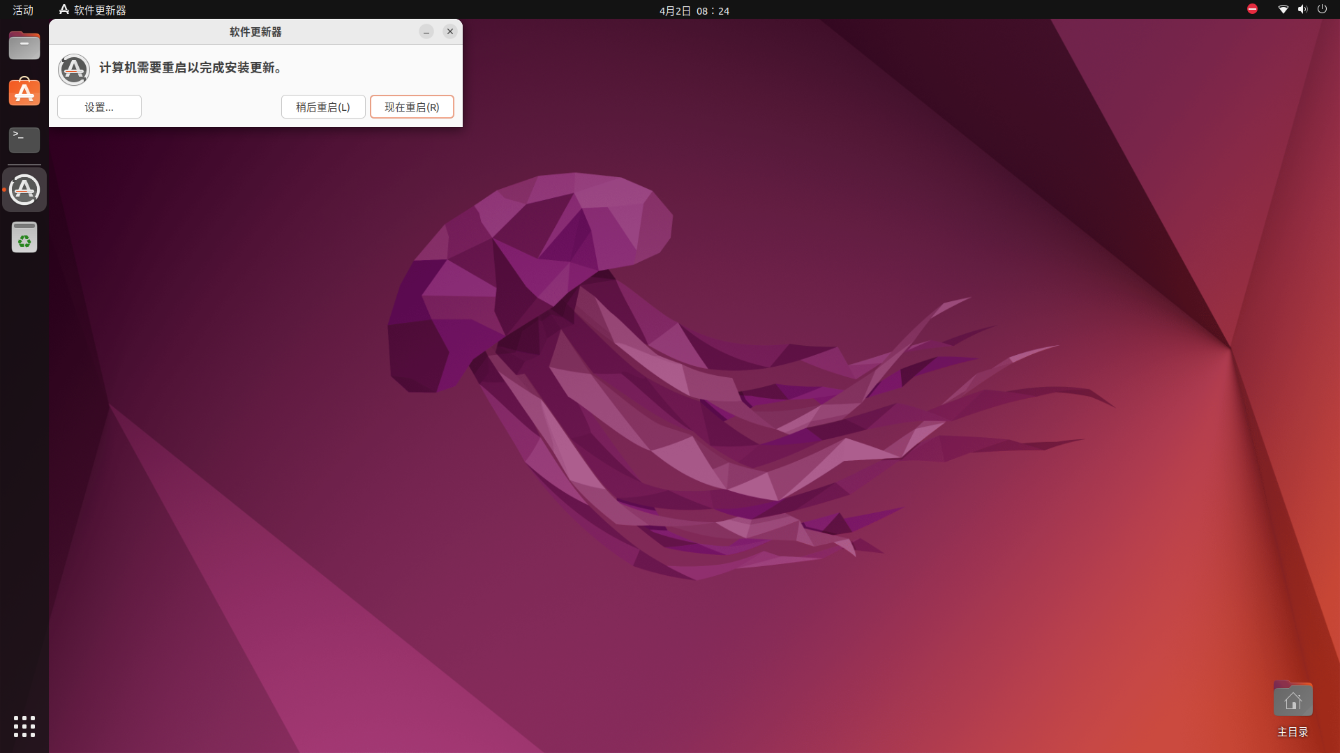Open the 主目录 home folder icon
This screenshot has height=753, width=1340.
pos(1293,700)
